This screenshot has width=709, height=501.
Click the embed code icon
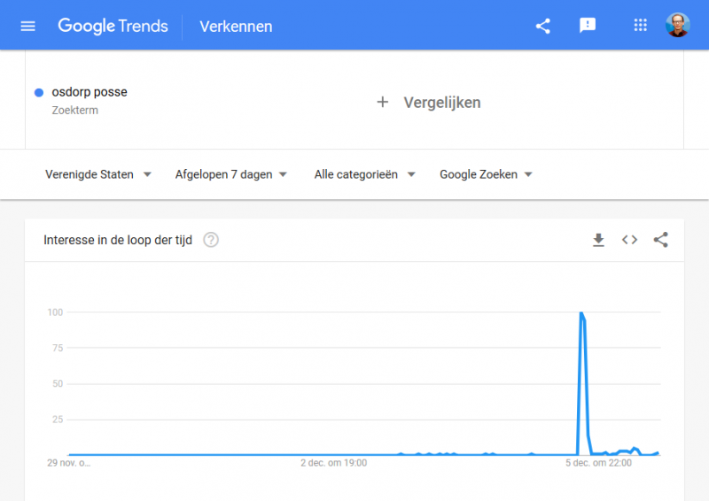pyautogui.click(x=629, y=239)
